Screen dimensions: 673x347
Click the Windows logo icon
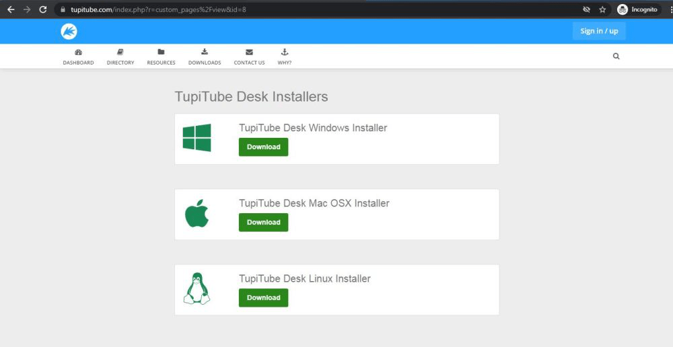197,138
